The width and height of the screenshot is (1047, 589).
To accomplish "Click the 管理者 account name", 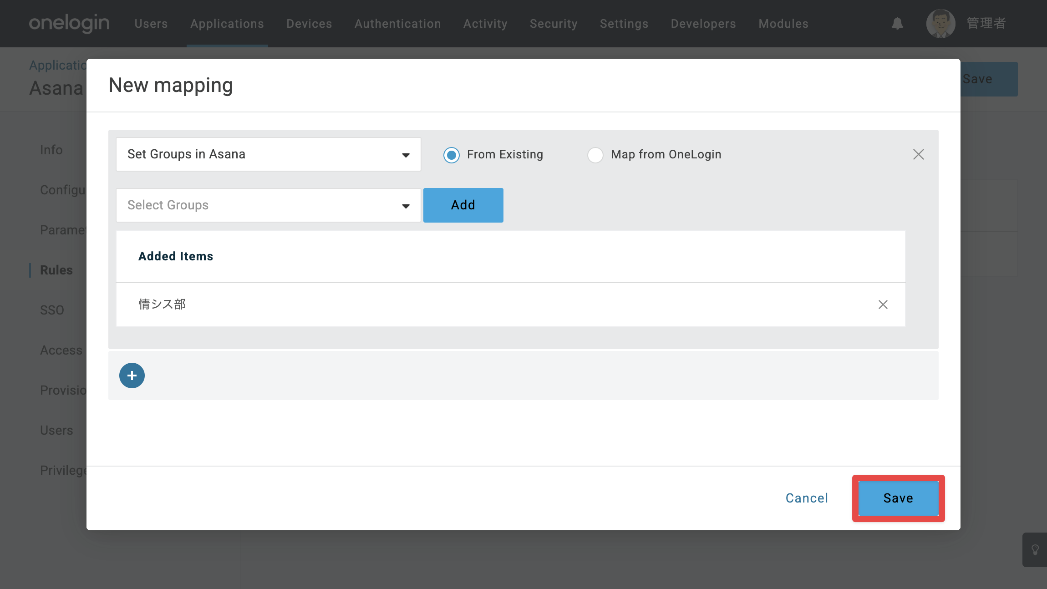I will pos(986,23).
